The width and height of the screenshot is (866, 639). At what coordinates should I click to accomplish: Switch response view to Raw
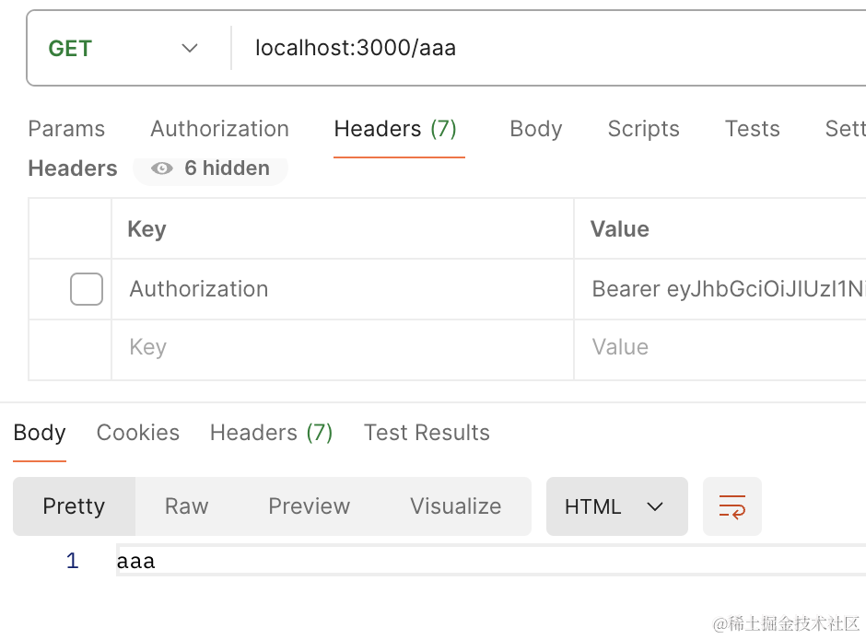tap(186, 506)
